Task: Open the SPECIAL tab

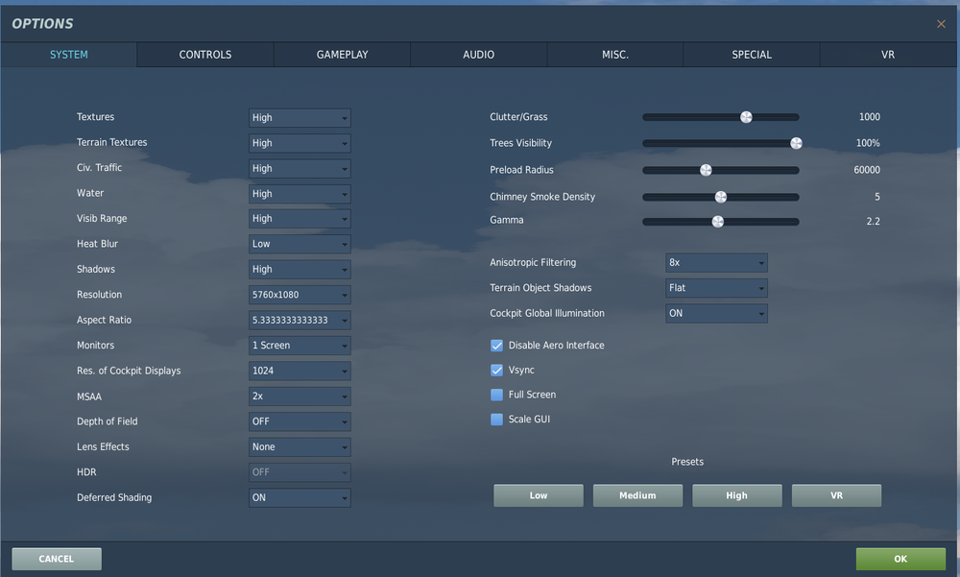Action: [752, 55]
